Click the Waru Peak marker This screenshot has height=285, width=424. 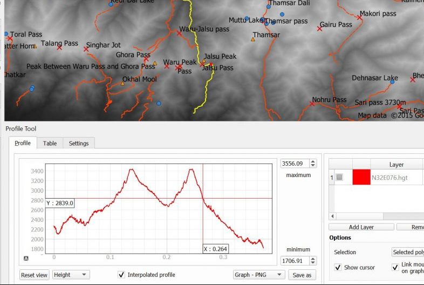coord(167,66)
